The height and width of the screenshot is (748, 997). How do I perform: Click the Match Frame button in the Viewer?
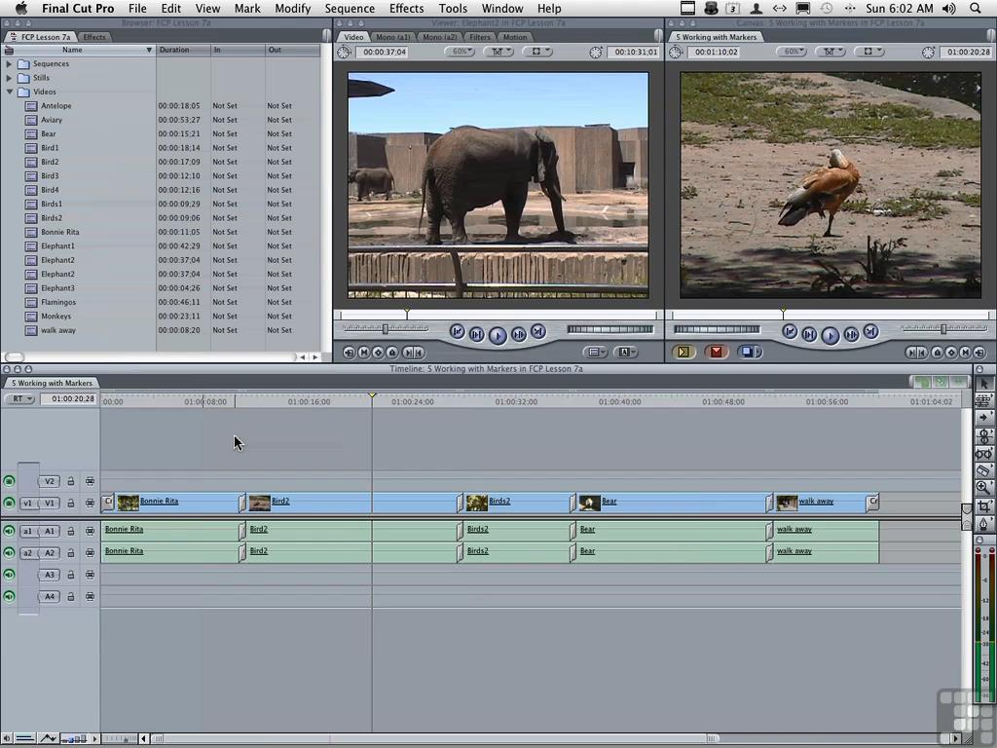pos(350,353)
